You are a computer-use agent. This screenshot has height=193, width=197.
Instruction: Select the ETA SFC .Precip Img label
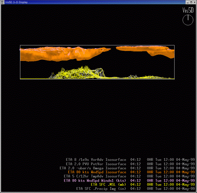click(x=101, y=189)
